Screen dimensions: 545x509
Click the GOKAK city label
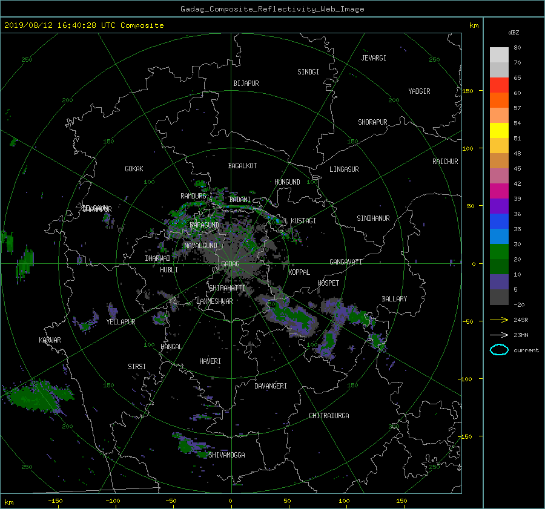[134, 169]
